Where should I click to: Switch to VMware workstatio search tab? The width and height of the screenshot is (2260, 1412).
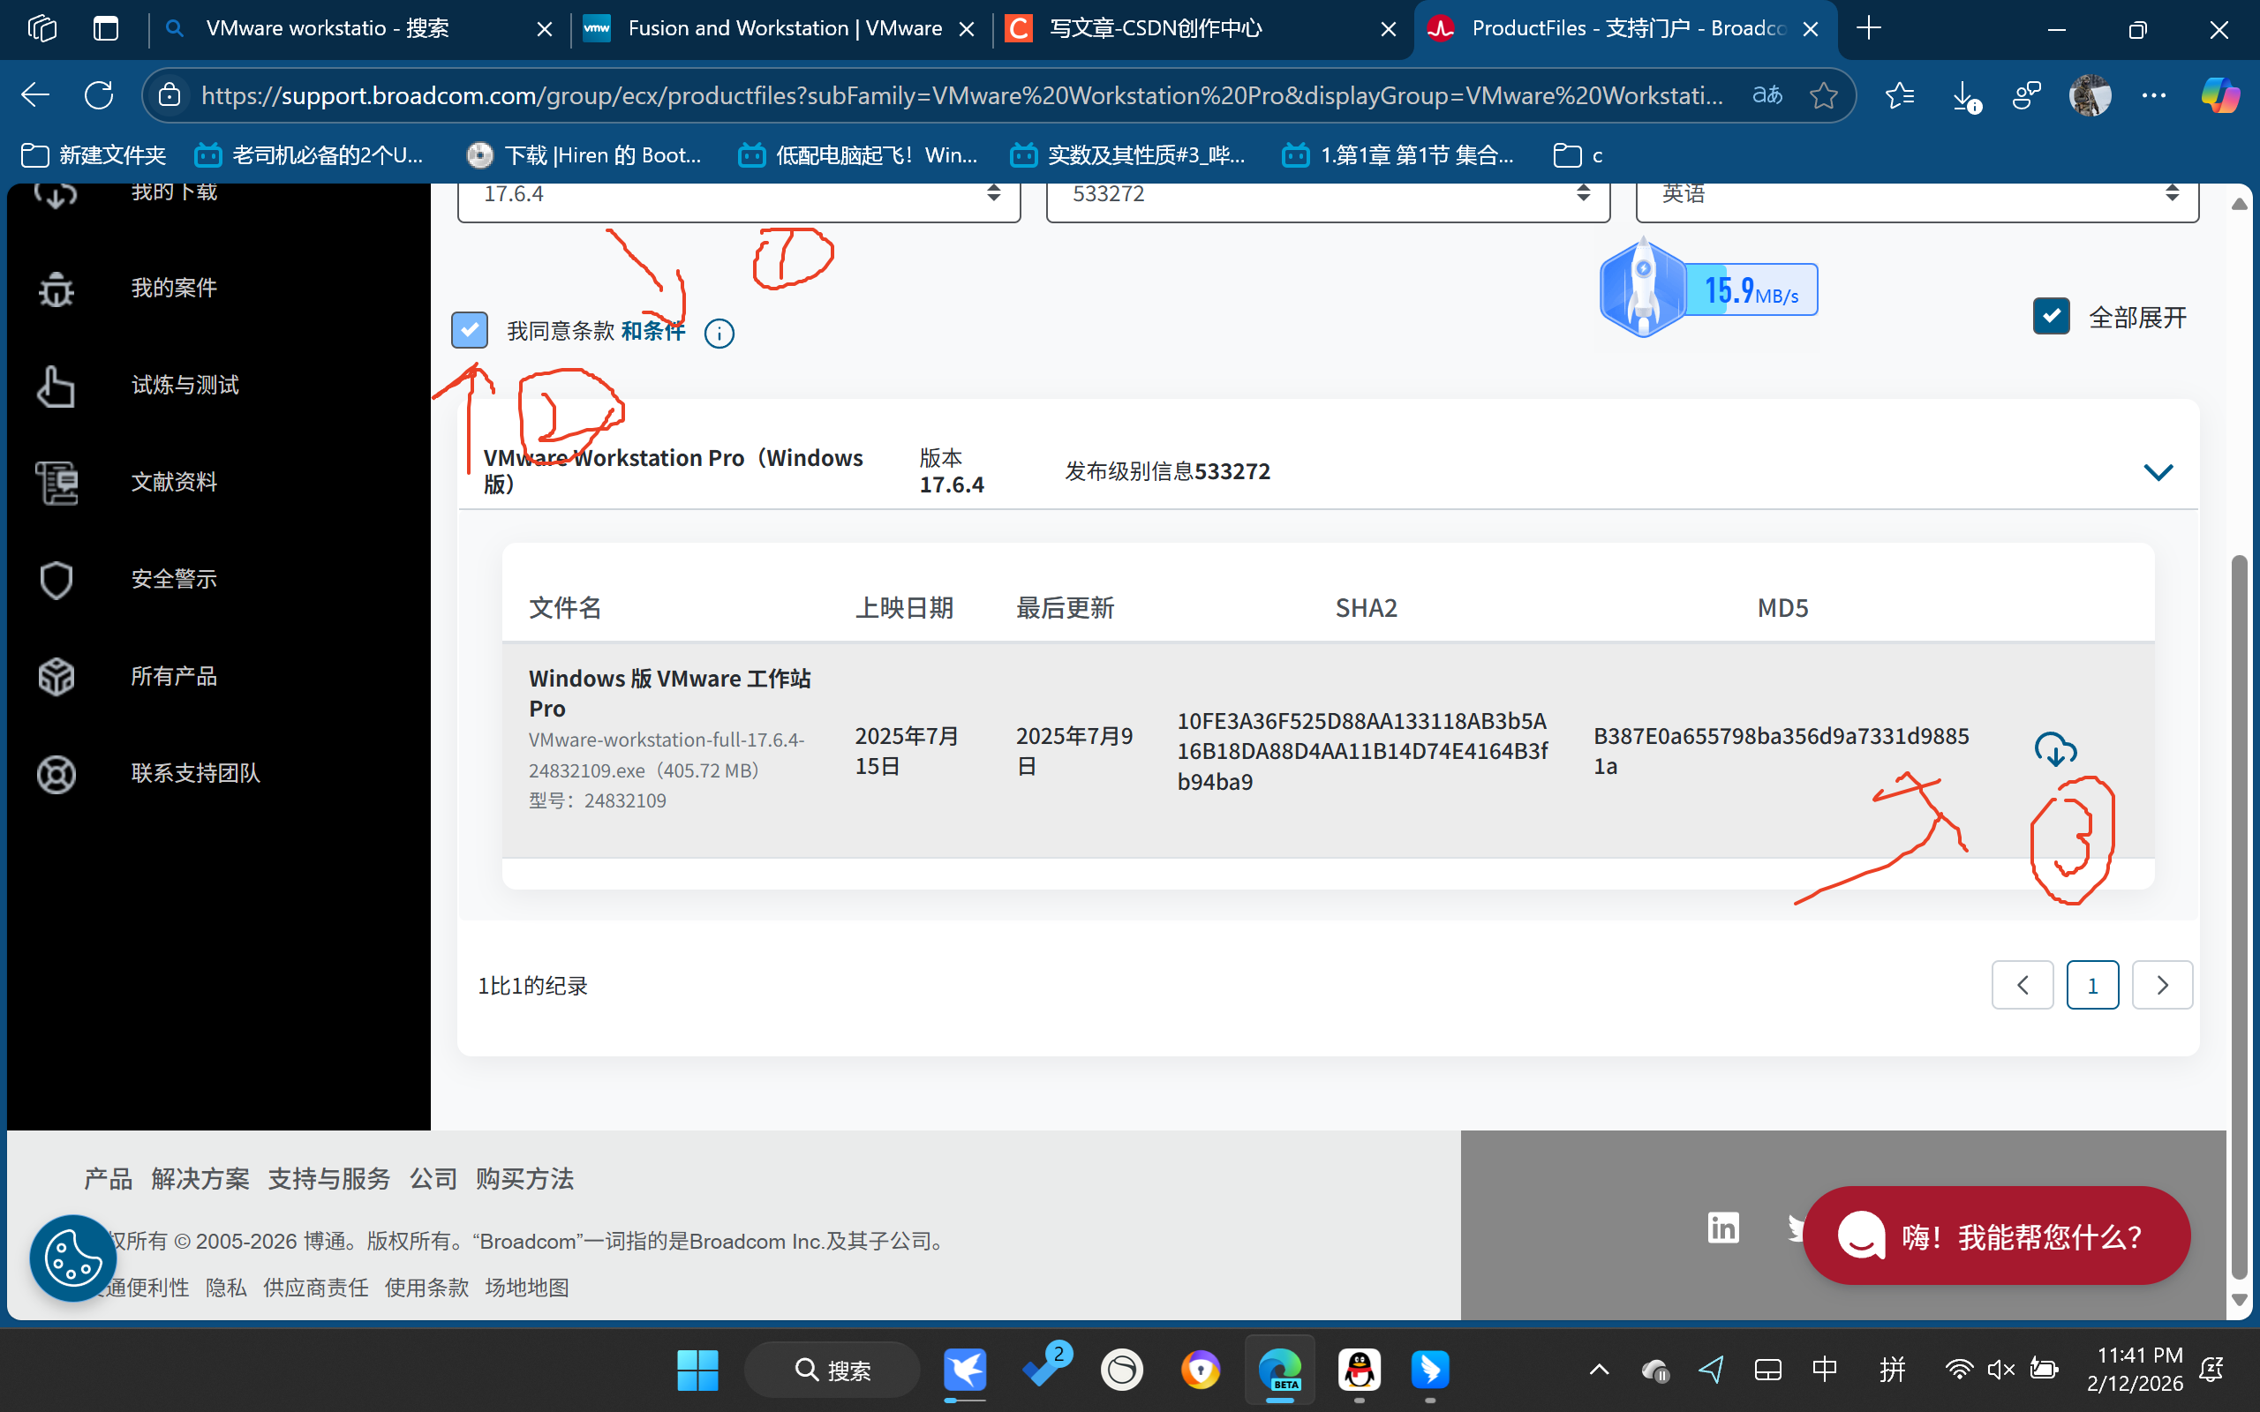pos(358,29)
